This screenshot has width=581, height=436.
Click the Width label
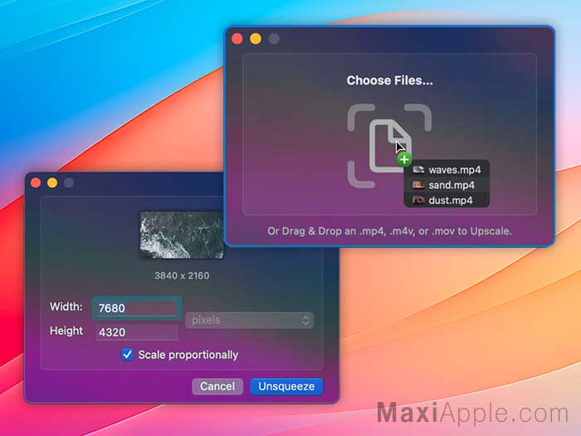click(x=66, y=307)
